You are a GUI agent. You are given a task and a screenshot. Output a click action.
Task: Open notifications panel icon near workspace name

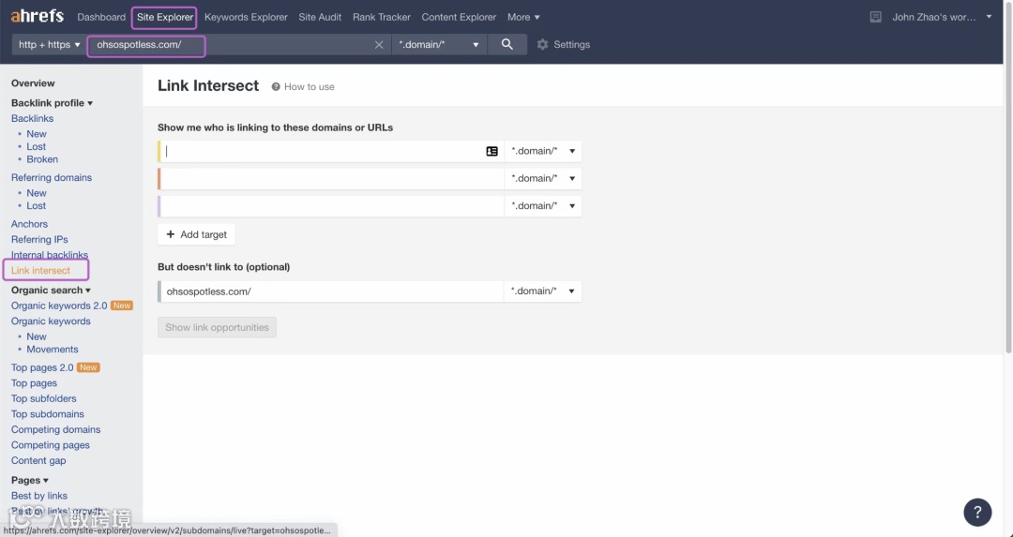(x=875, y=18)
